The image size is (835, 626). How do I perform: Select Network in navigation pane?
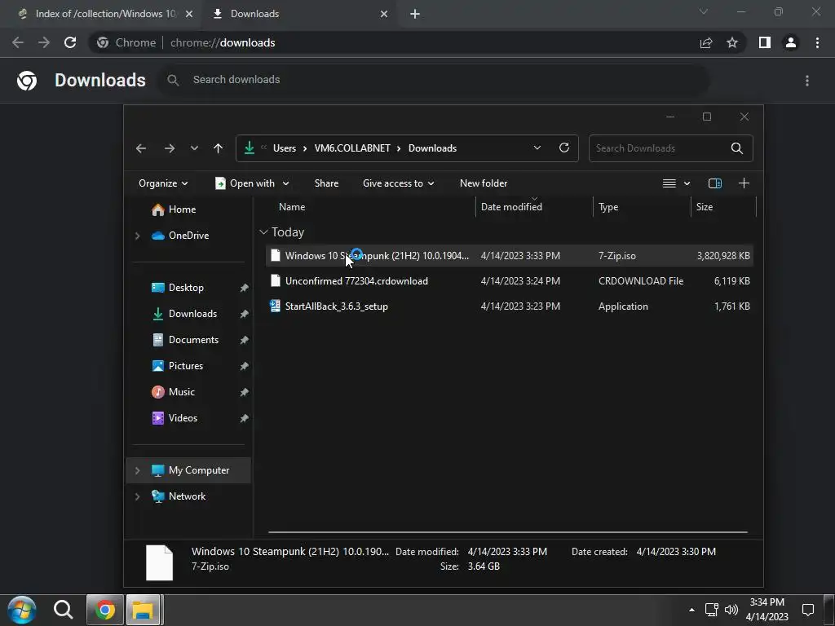click(187, 496)
